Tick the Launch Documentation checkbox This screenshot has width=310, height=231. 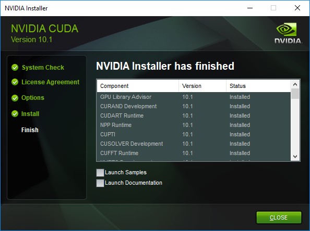[100, 183]
